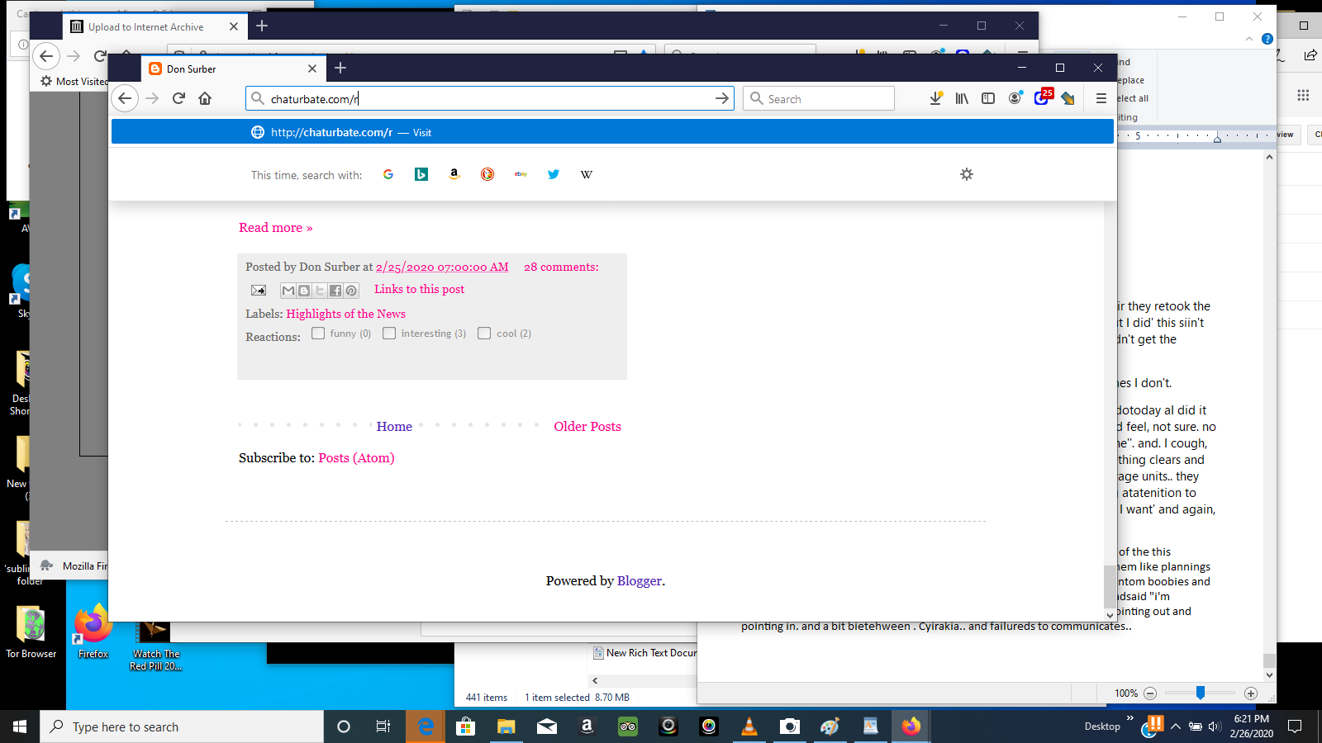Go to blog Home link
This screenshot has height=743, width=1322.
click(x=394, y=427)
